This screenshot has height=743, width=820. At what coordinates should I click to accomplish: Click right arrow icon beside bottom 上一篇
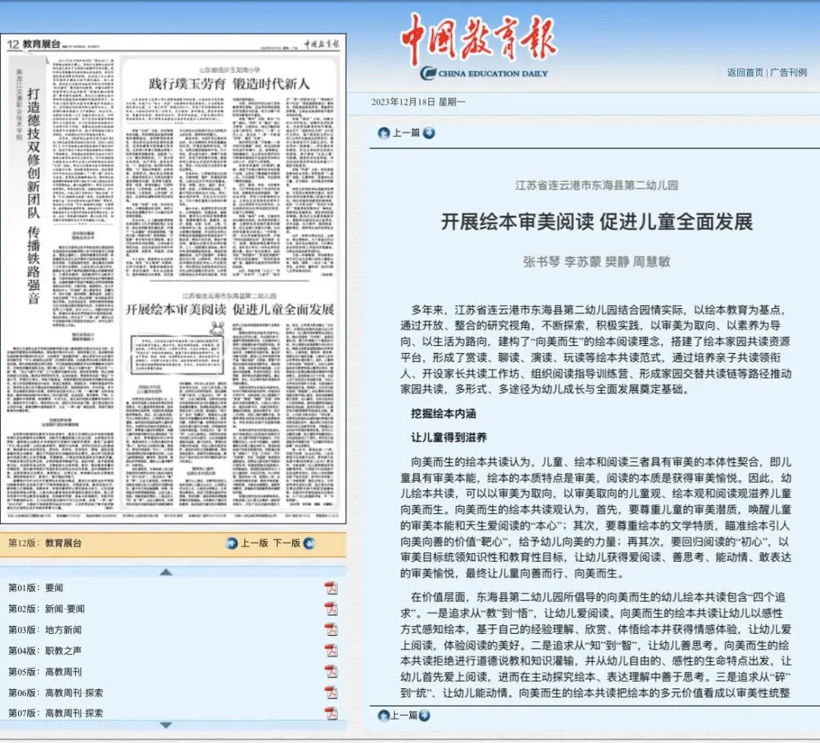(x=424, y=715)
